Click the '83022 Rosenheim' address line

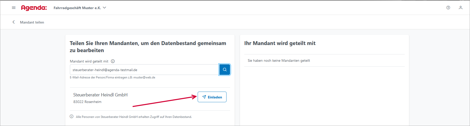click(x=87, y=102)
